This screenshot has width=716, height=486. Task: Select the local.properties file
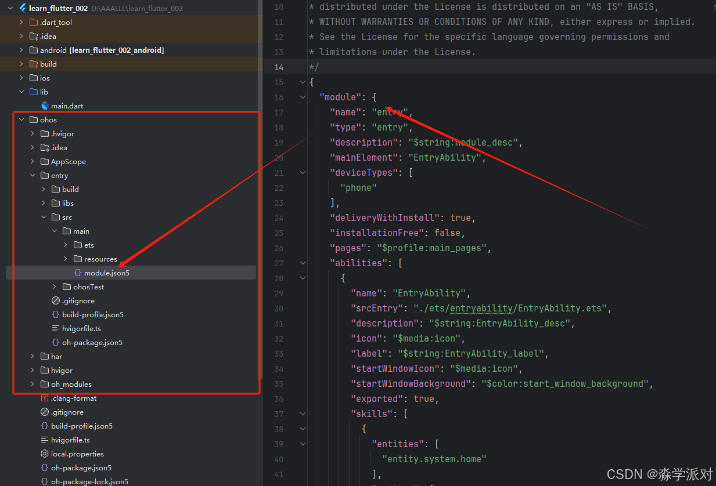tap(77, 454)
